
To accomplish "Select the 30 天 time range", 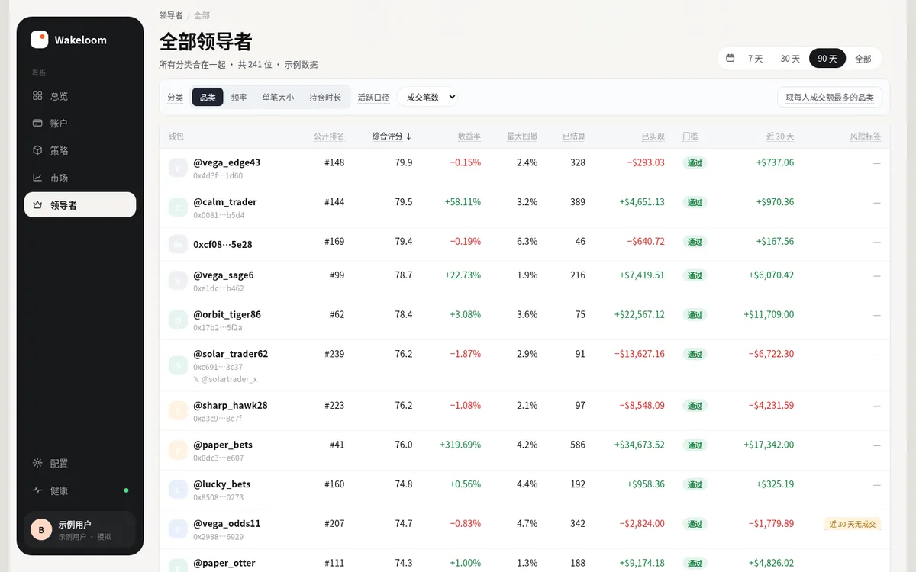I will [x=790, y=59].
